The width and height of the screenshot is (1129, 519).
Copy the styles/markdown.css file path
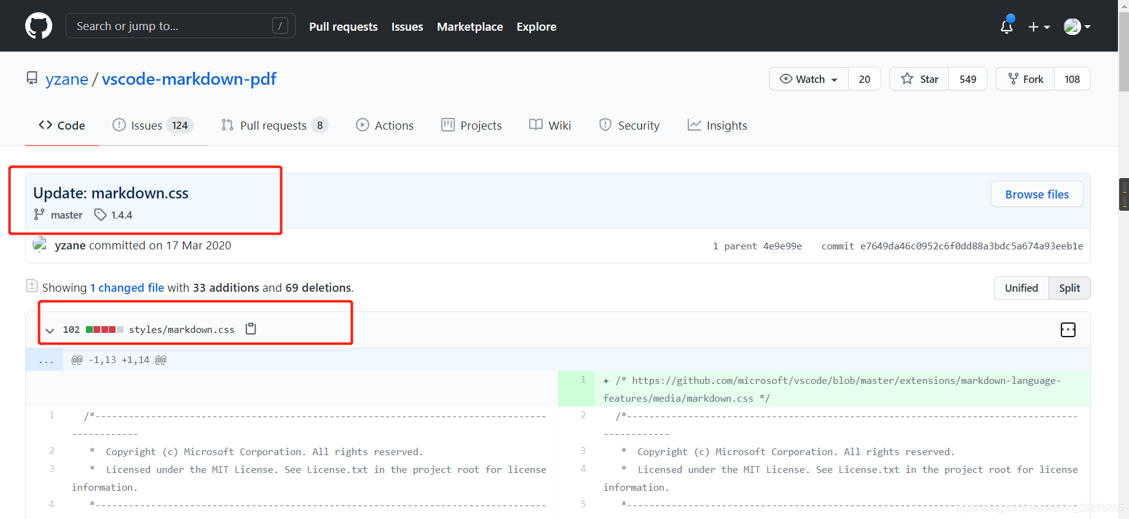pos(251,329)
